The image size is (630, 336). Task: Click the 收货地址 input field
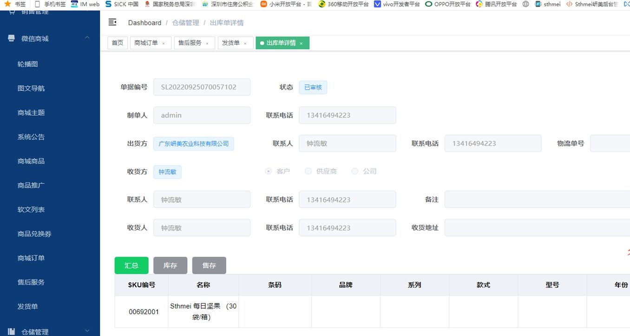pyautogui.click(x=537, y=228)
